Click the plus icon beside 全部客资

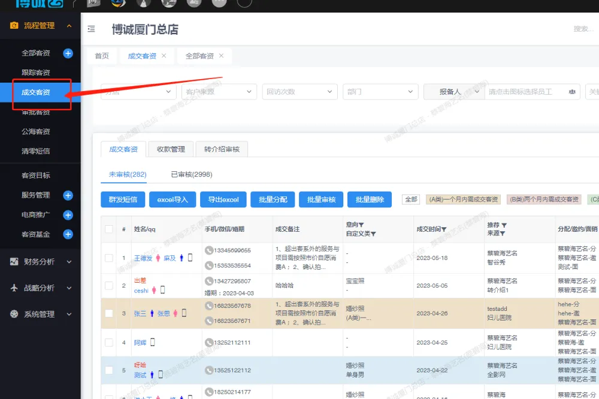[68, 53]
